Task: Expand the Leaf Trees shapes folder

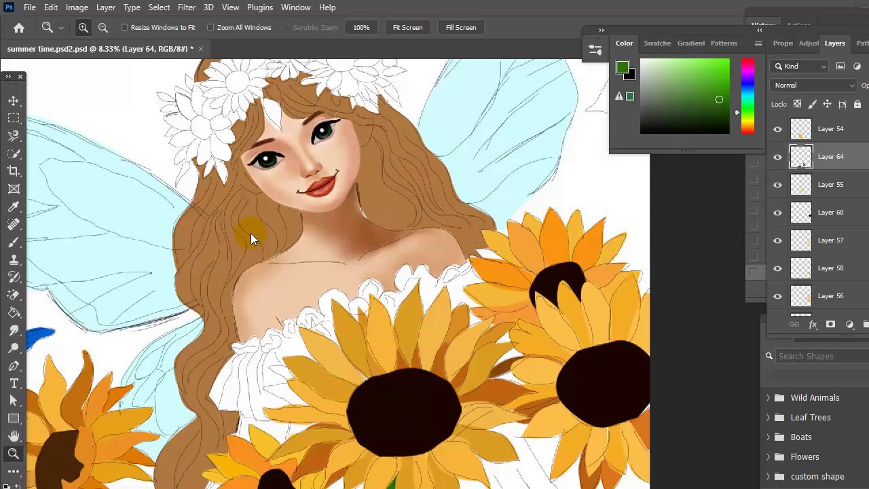Action: pyautogui.click(x=769, y=418)
